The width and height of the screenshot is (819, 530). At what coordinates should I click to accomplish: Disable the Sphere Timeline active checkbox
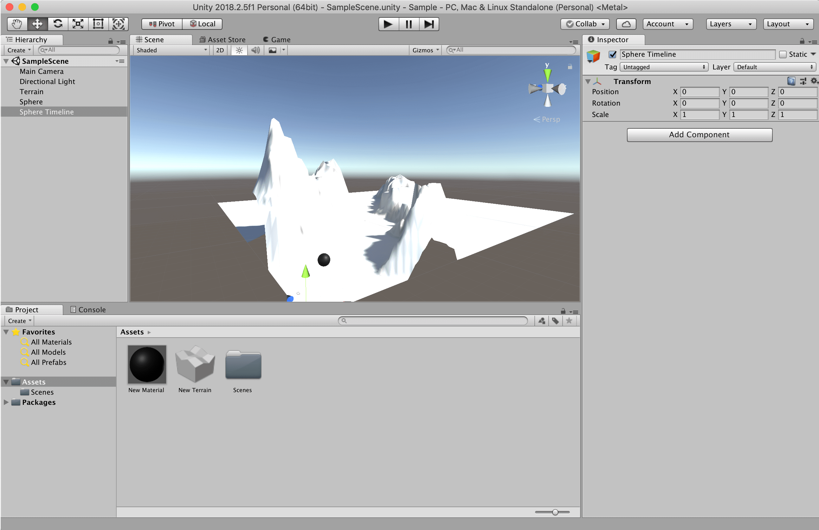612,55
